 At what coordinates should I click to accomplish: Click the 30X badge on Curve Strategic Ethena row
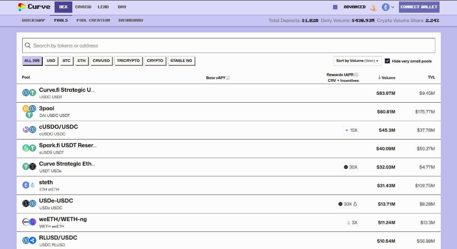pyautogui.click(x=351, y=167)
